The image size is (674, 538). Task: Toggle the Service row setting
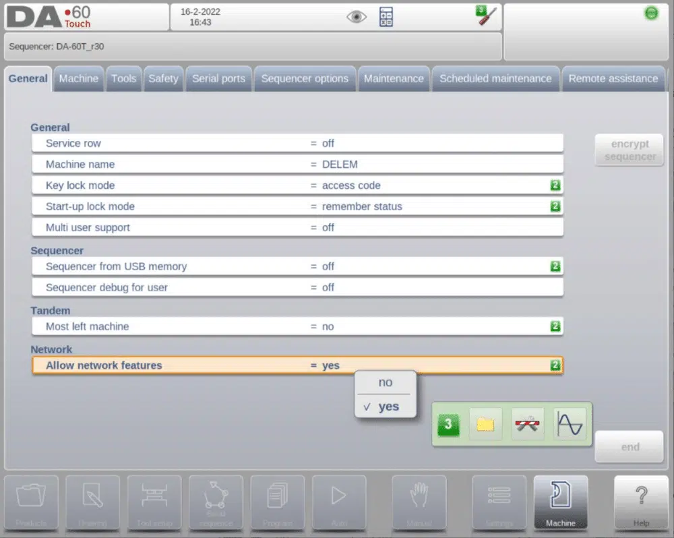(x=297, y=143)
